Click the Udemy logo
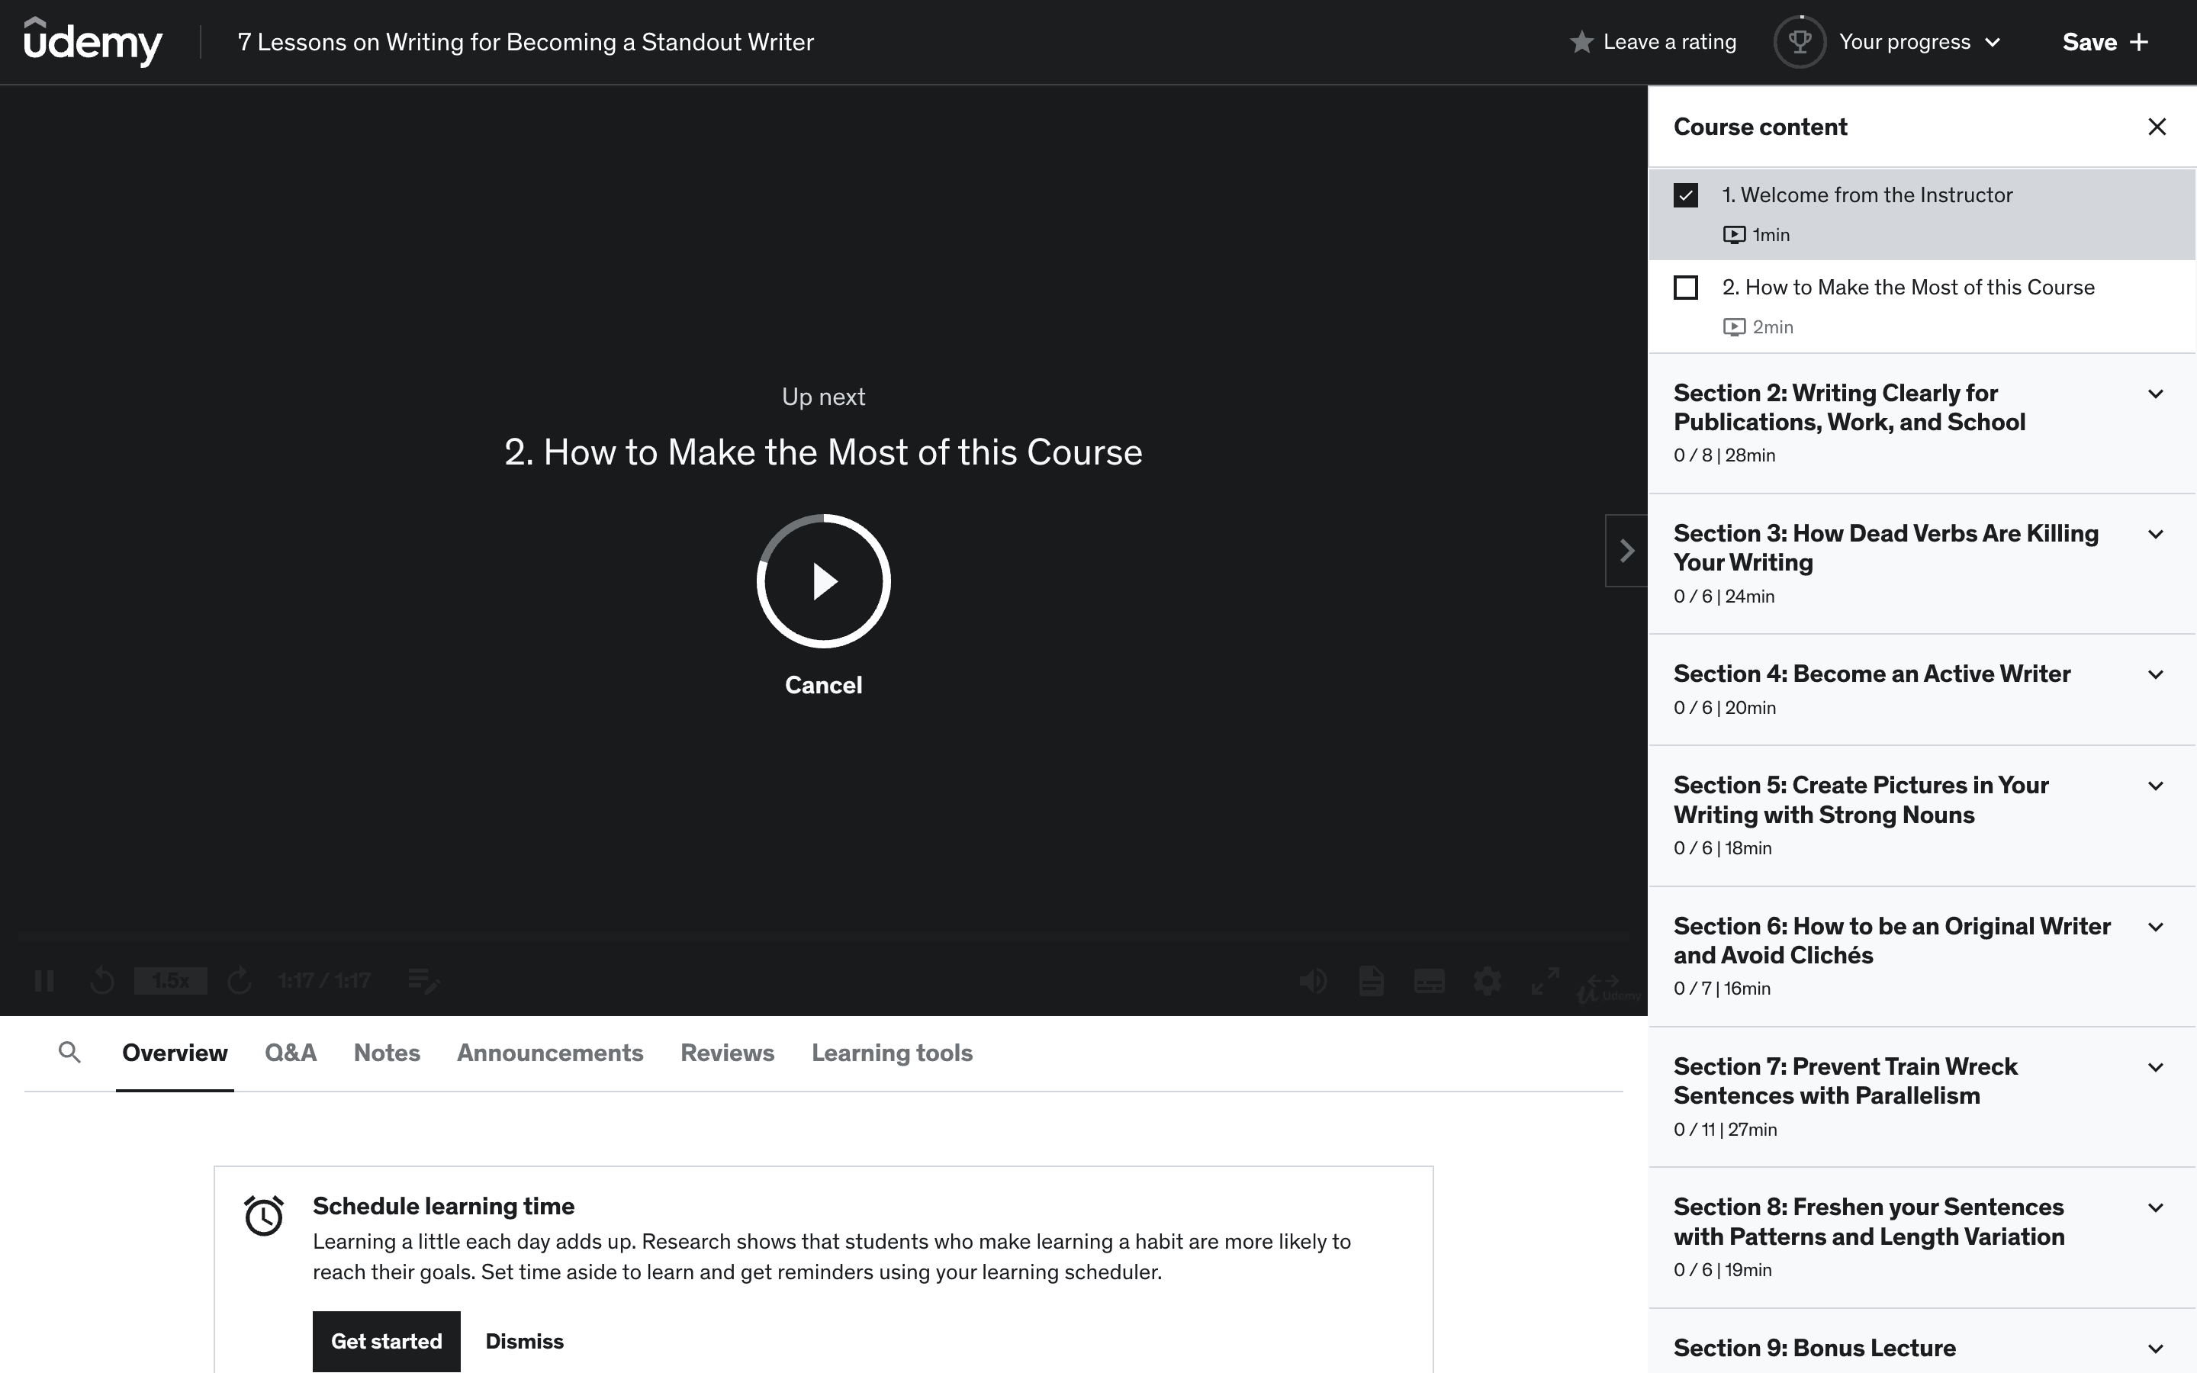The image size is (2197, 1373). (x=92, y=42)
